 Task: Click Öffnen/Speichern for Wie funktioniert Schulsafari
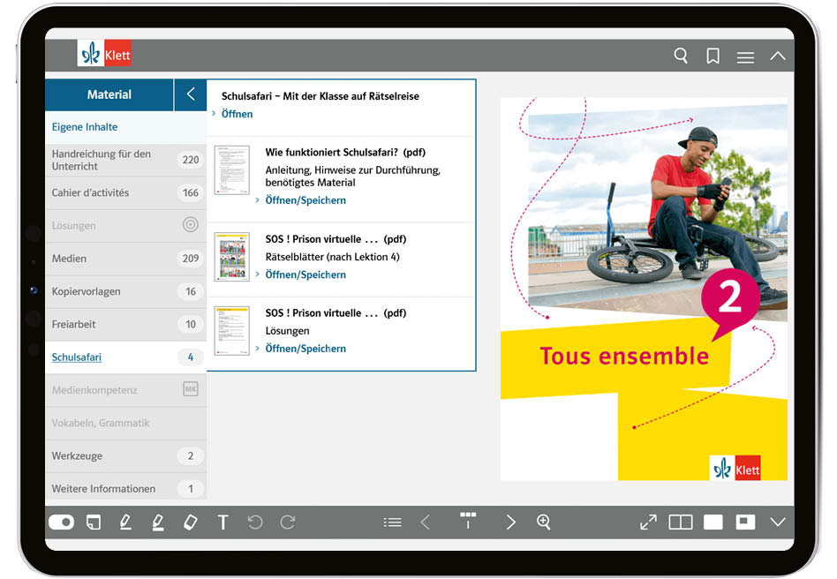pyautogui.click(x=305, y=200)
